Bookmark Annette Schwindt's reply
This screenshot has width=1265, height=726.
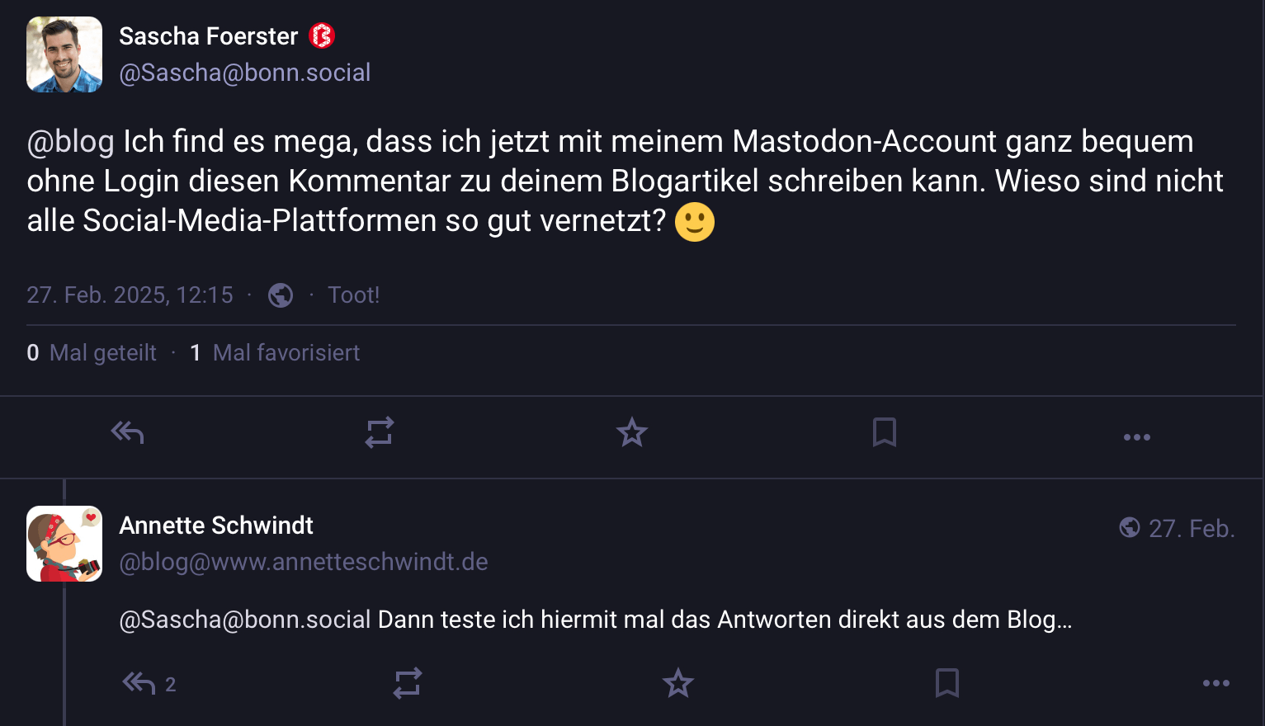click(x=947, y=683)
